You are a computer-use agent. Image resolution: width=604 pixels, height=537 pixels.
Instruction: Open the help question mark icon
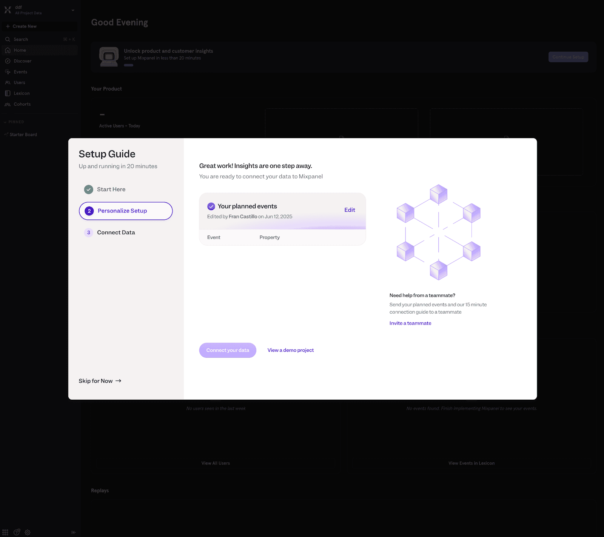[17, 532]
